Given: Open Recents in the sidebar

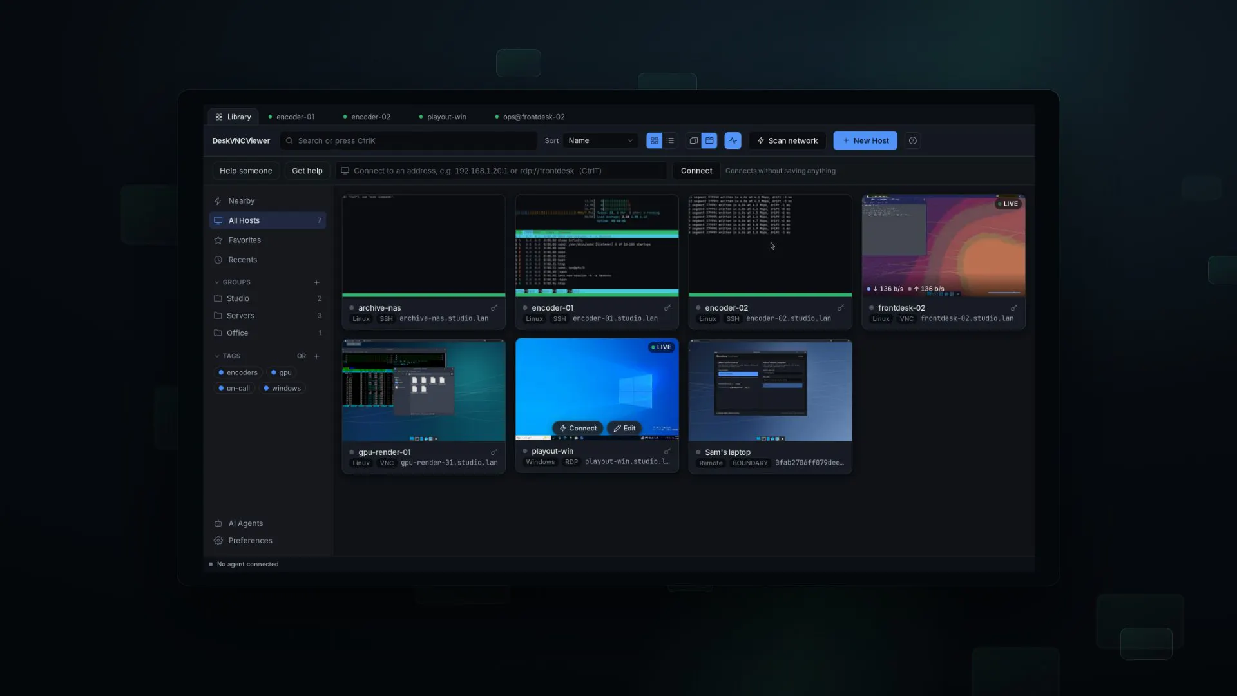Looking at the screenshot, I should pyautogui.click(x=267, y=260).
